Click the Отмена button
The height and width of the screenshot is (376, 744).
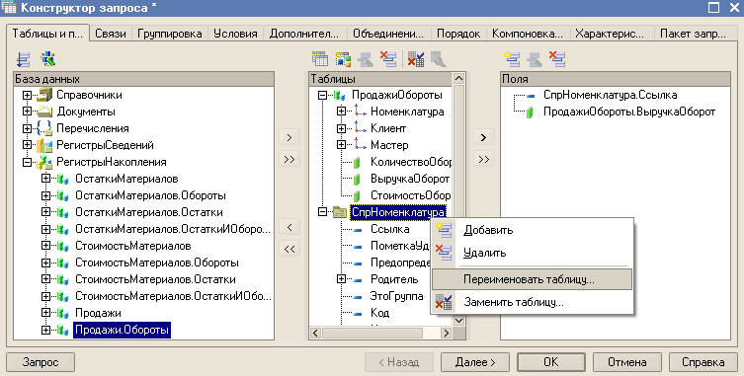coord(626,362)
